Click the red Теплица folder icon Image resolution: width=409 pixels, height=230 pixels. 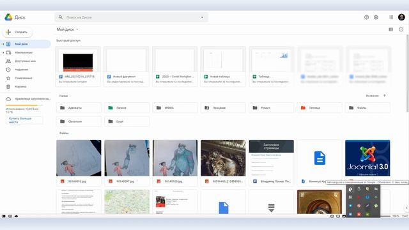(303, 108)
